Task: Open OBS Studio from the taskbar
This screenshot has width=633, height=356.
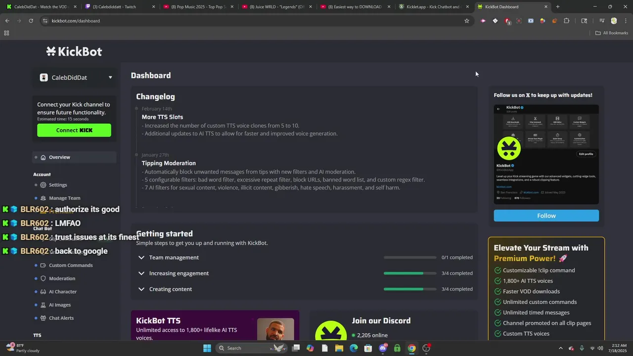Action: tap(426, 348)
